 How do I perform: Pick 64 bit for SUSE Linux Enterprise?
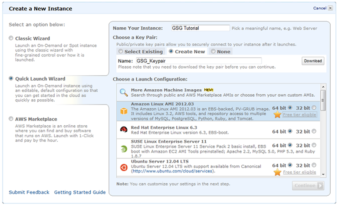[x=290, y=145]
